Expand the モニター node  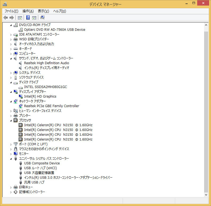tap(11, 154)
